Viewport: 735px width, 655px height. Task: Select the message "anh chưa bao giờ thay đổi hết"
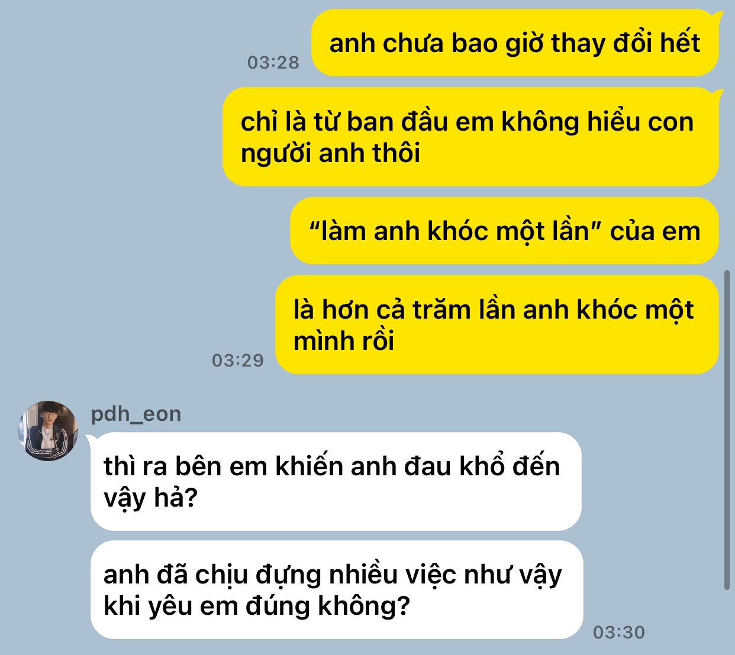(x=515, y=43)
